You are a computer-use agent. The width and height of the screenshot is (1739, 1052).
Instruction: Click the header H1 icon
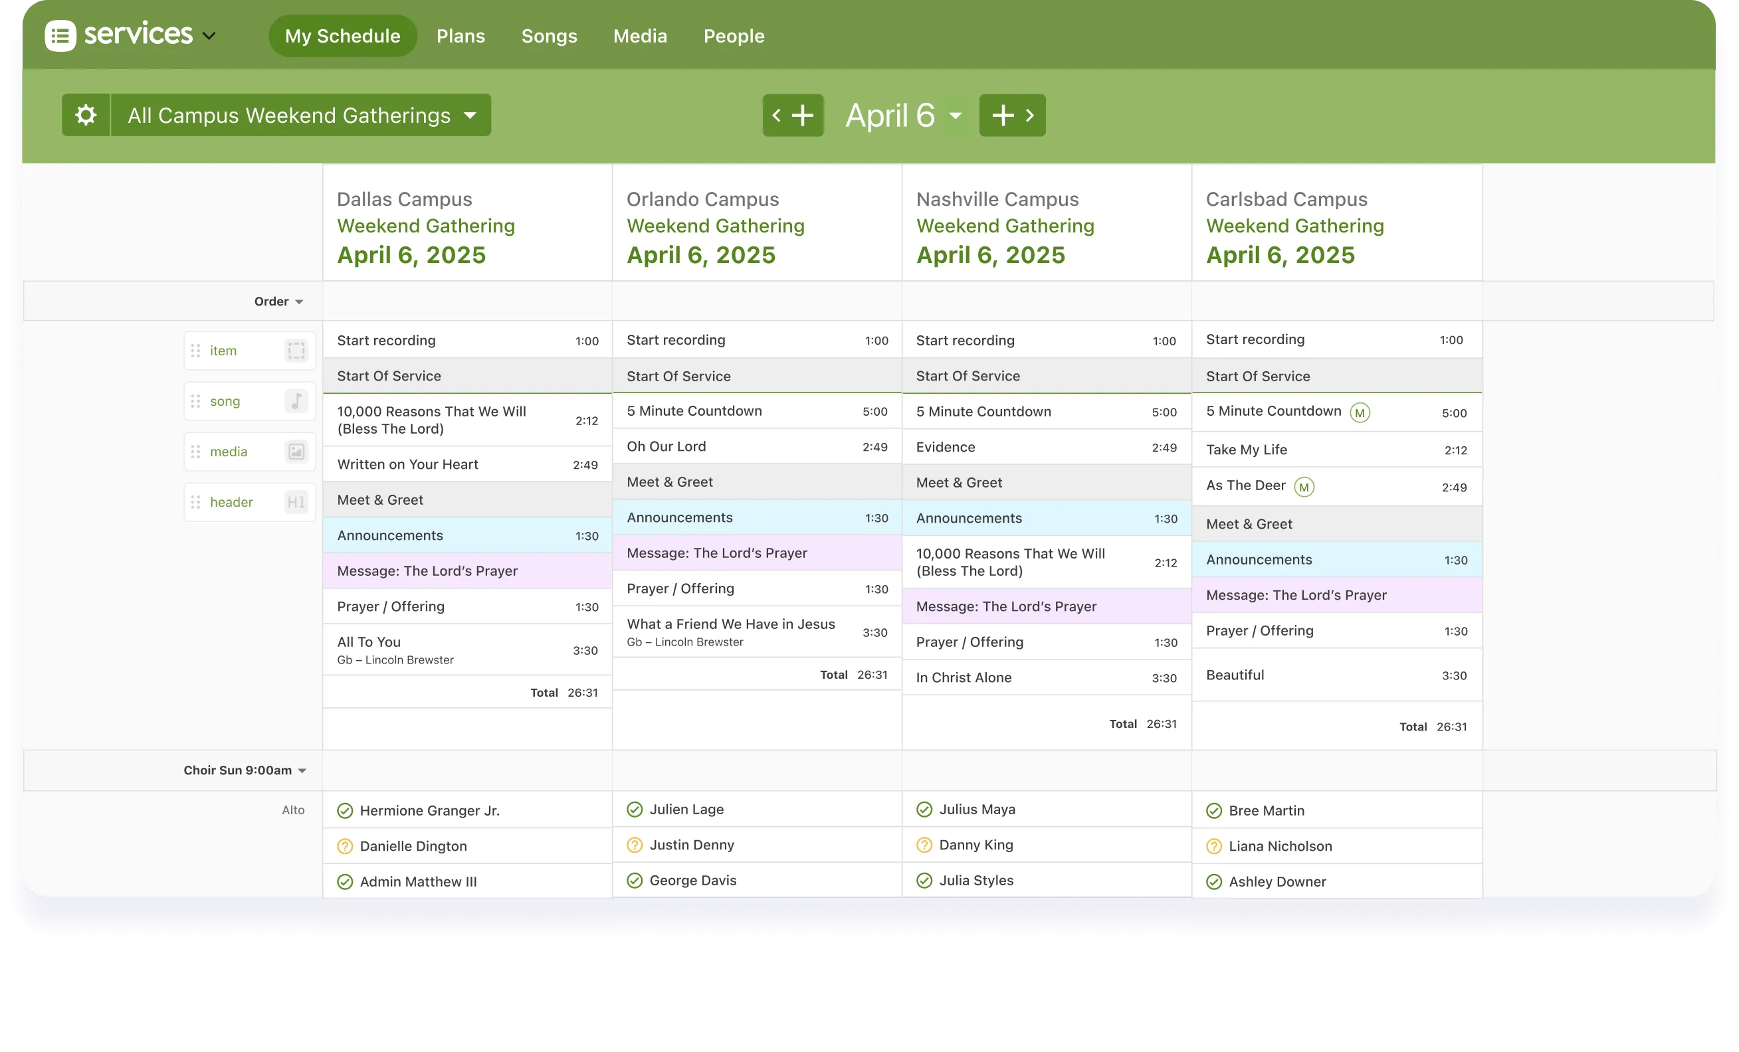click(296, 501)
